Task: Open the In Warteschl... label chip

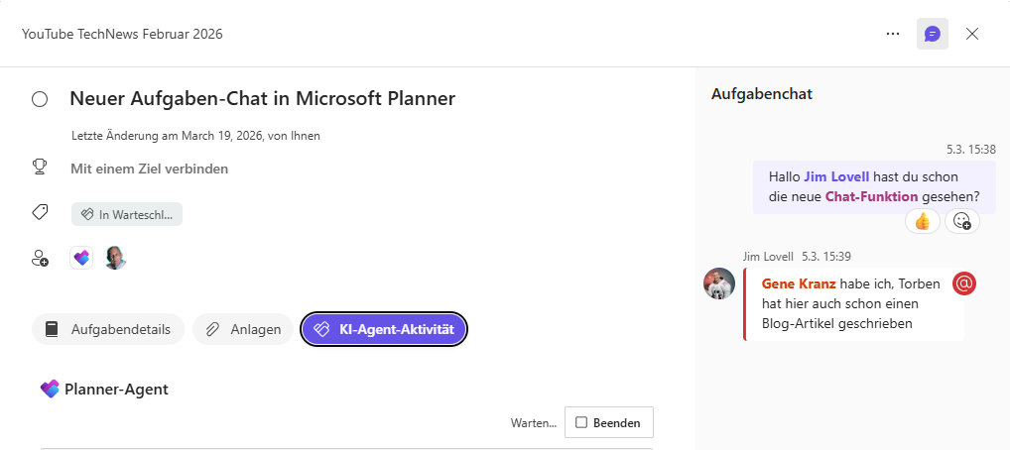Action: pyautogui.click(x=127, y=214)
